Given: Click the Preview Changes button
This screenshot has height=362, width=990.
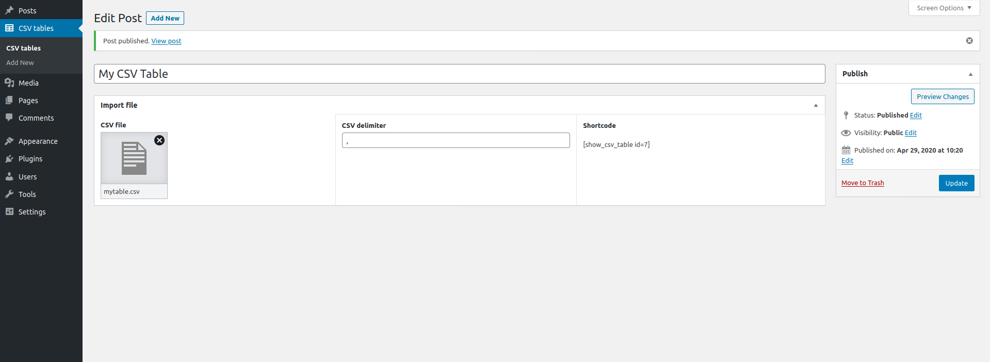Looking at the screenshot, I should (x=943, y=96).
